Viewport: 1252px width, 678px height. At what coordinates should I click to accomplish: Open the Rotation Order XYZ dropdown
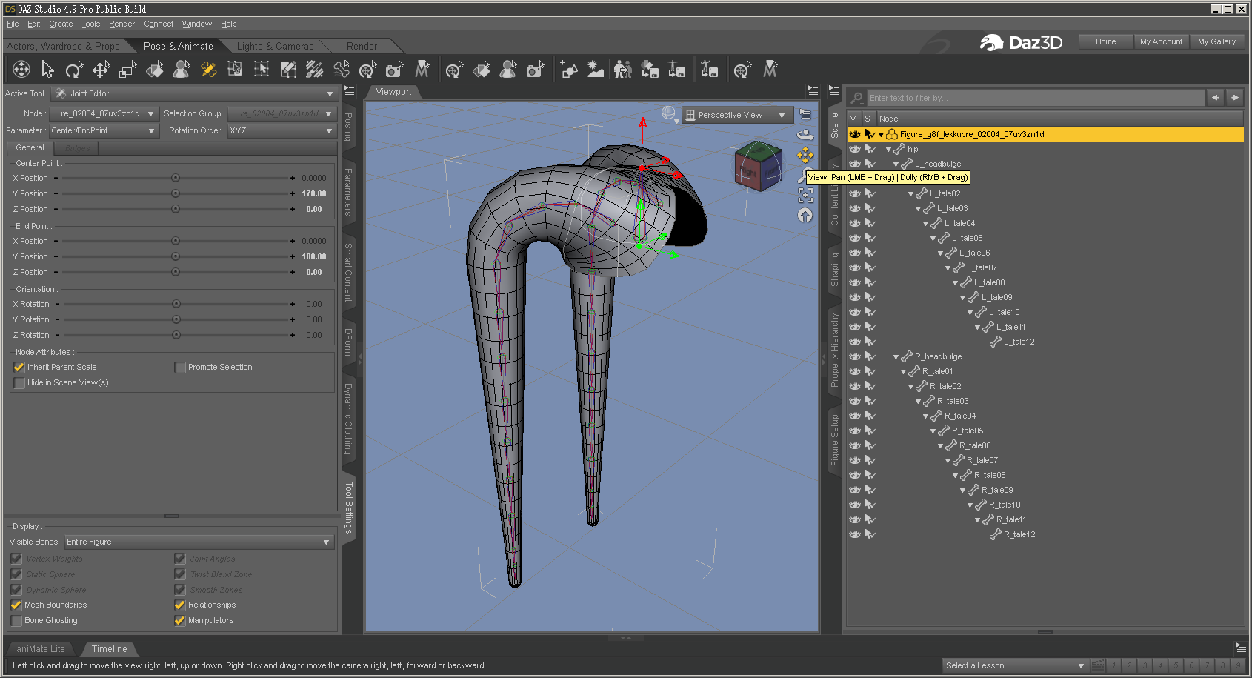tap(281, 131)
